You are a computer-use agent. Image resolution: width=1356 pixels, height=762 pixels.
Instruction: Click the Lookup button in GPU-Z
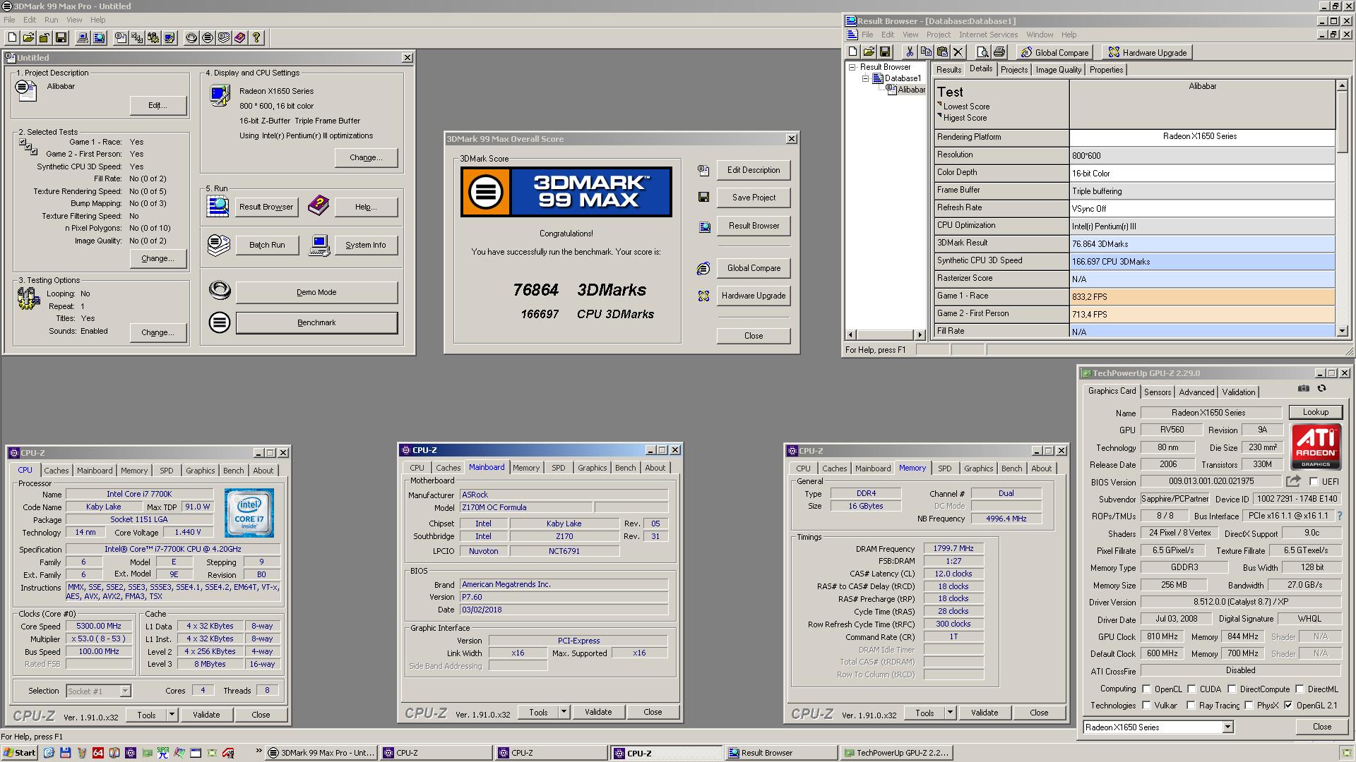pos(1315,412)
